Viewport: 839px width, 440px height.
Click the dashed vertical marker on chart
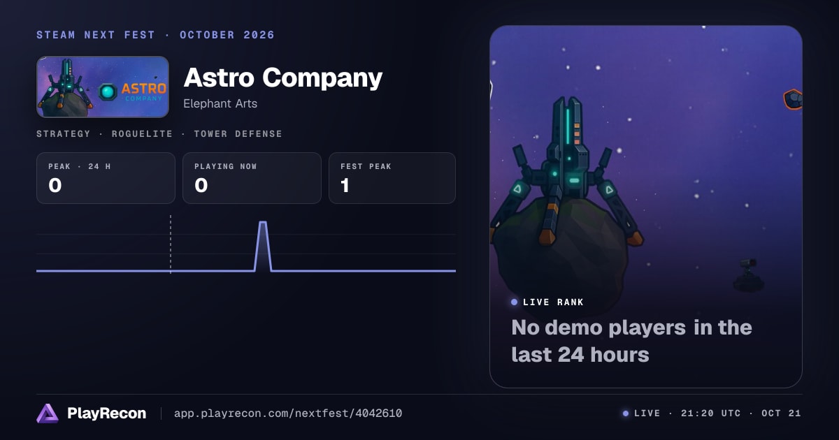(x=171, y=244)
